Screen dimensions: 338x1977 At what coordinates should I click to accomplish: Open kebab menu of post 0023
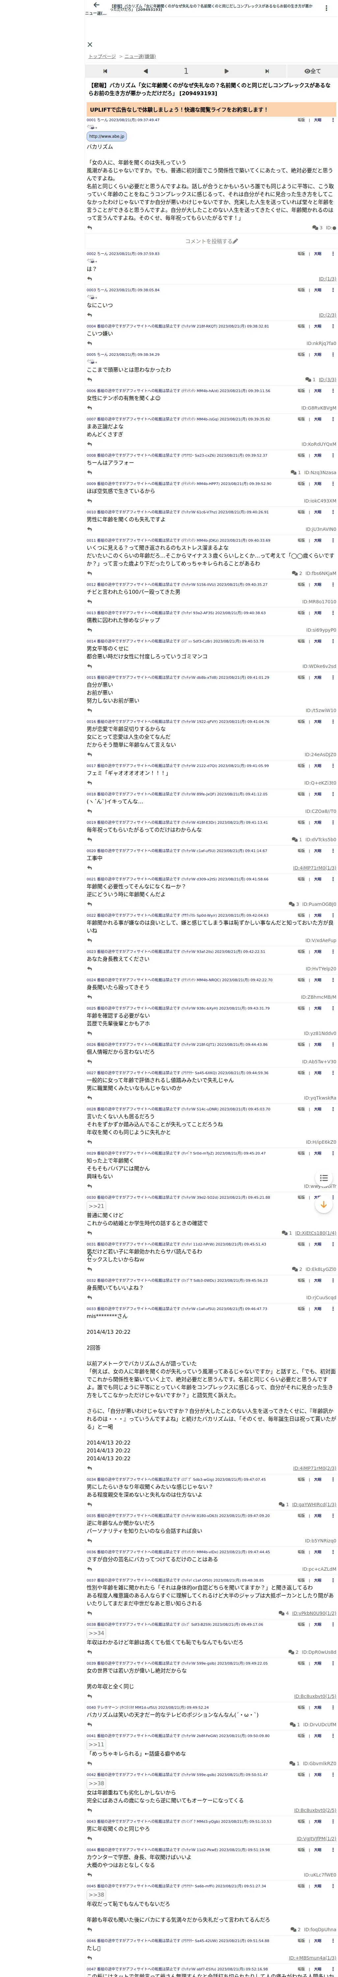[333, 952]
